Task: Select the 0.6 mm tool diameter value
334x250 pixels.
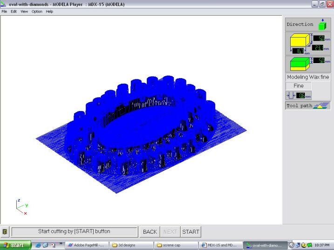Action: pyautogui.click(x=300, y=95)
